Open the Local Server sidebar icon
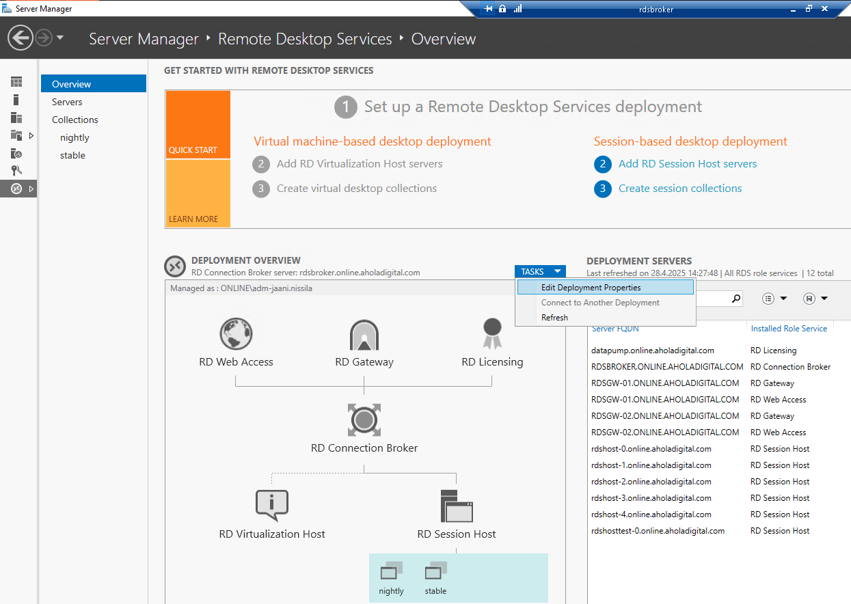This screenshot has height=604, width=851. [x=16, y=100]
